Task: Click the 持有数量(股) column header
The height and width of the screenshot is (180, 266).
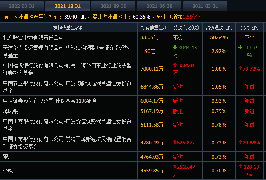Action: click(154, 28)
